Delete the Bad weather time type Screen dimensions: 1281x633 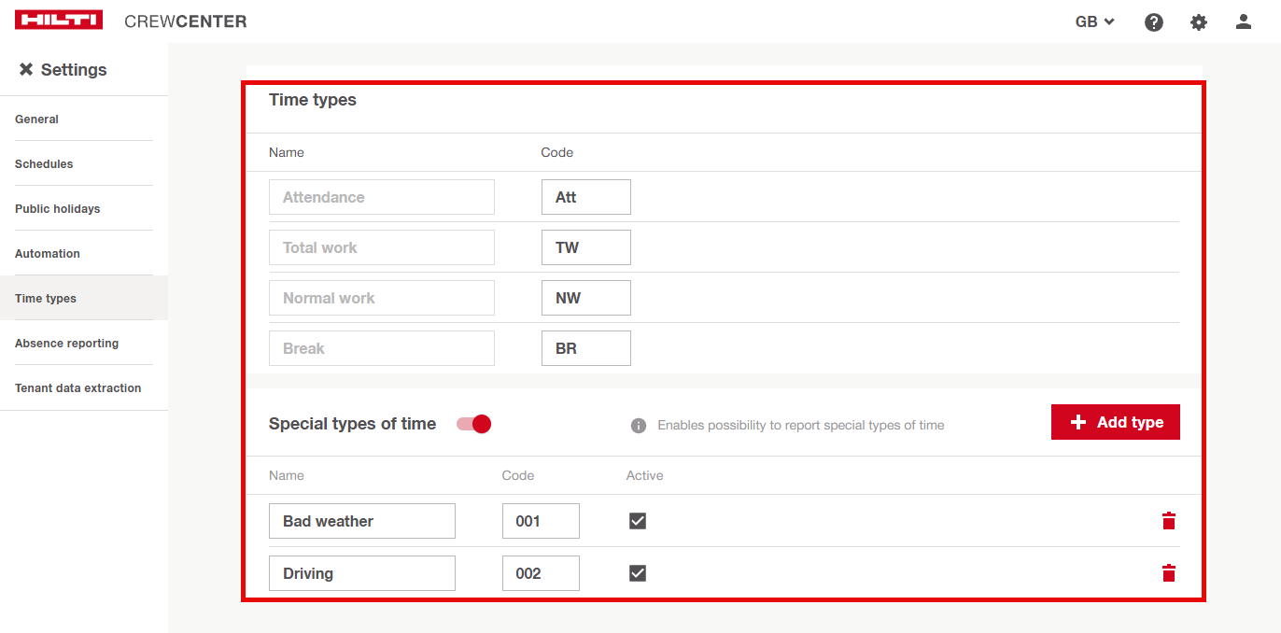(1168, 521)
